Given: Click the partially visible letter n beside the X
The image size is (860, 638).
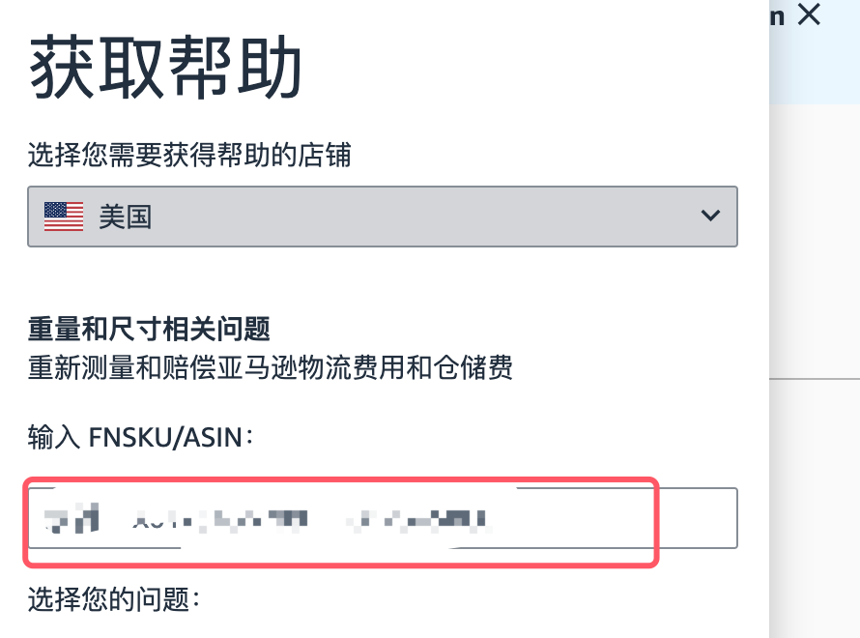Looking at the screenshot, I should click(x=777, y=15).
